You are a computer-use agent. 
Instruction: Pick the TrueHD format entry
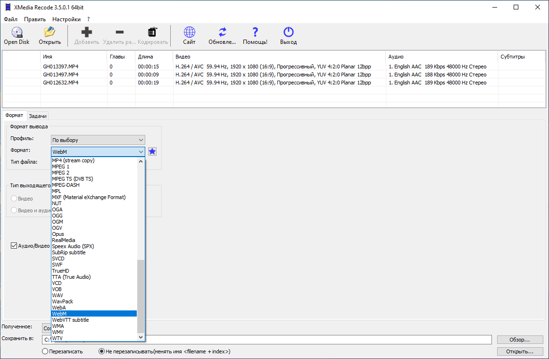click(x=94, y=271)
